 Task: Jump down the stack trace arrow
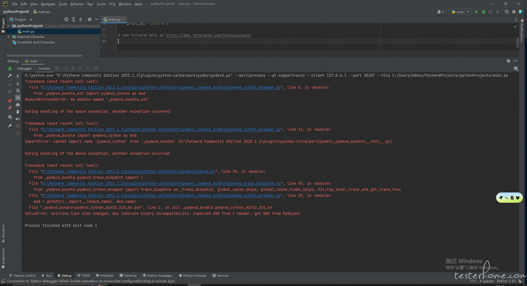pos(18,83)
